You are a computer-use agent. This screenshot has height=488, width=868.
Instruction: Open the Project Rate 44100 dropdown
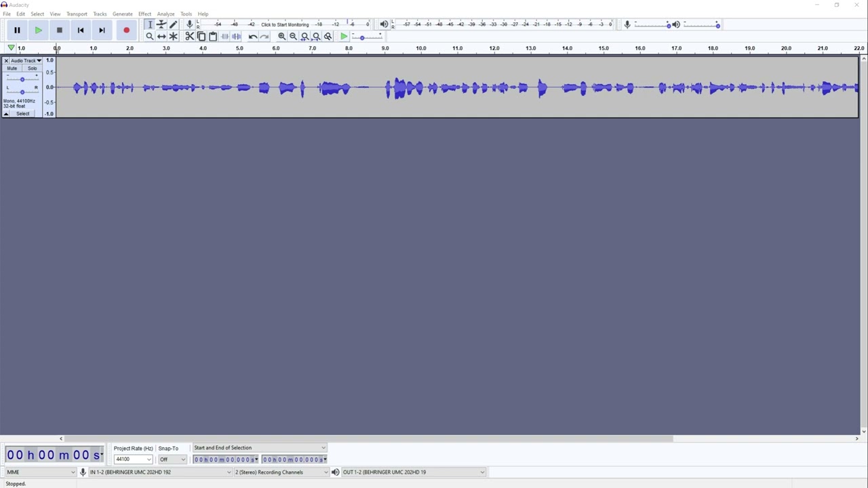(133, 460)
